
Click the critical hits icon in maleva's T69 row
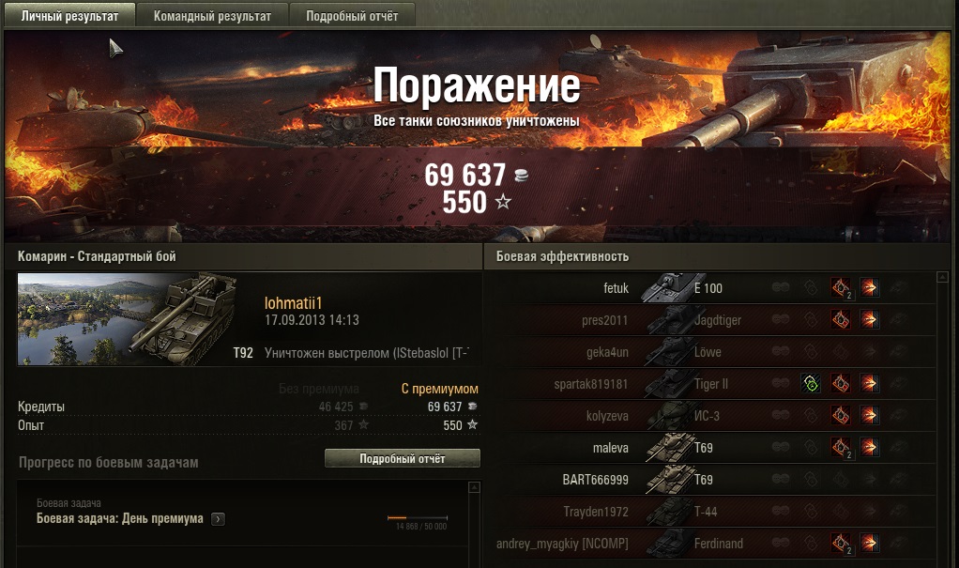841,448
